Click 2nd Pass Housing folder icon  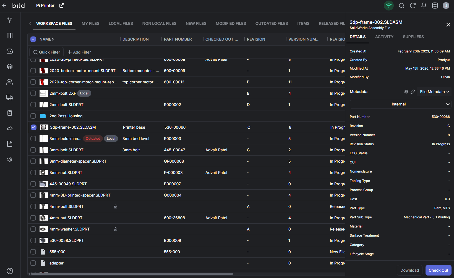pos(43,116)
